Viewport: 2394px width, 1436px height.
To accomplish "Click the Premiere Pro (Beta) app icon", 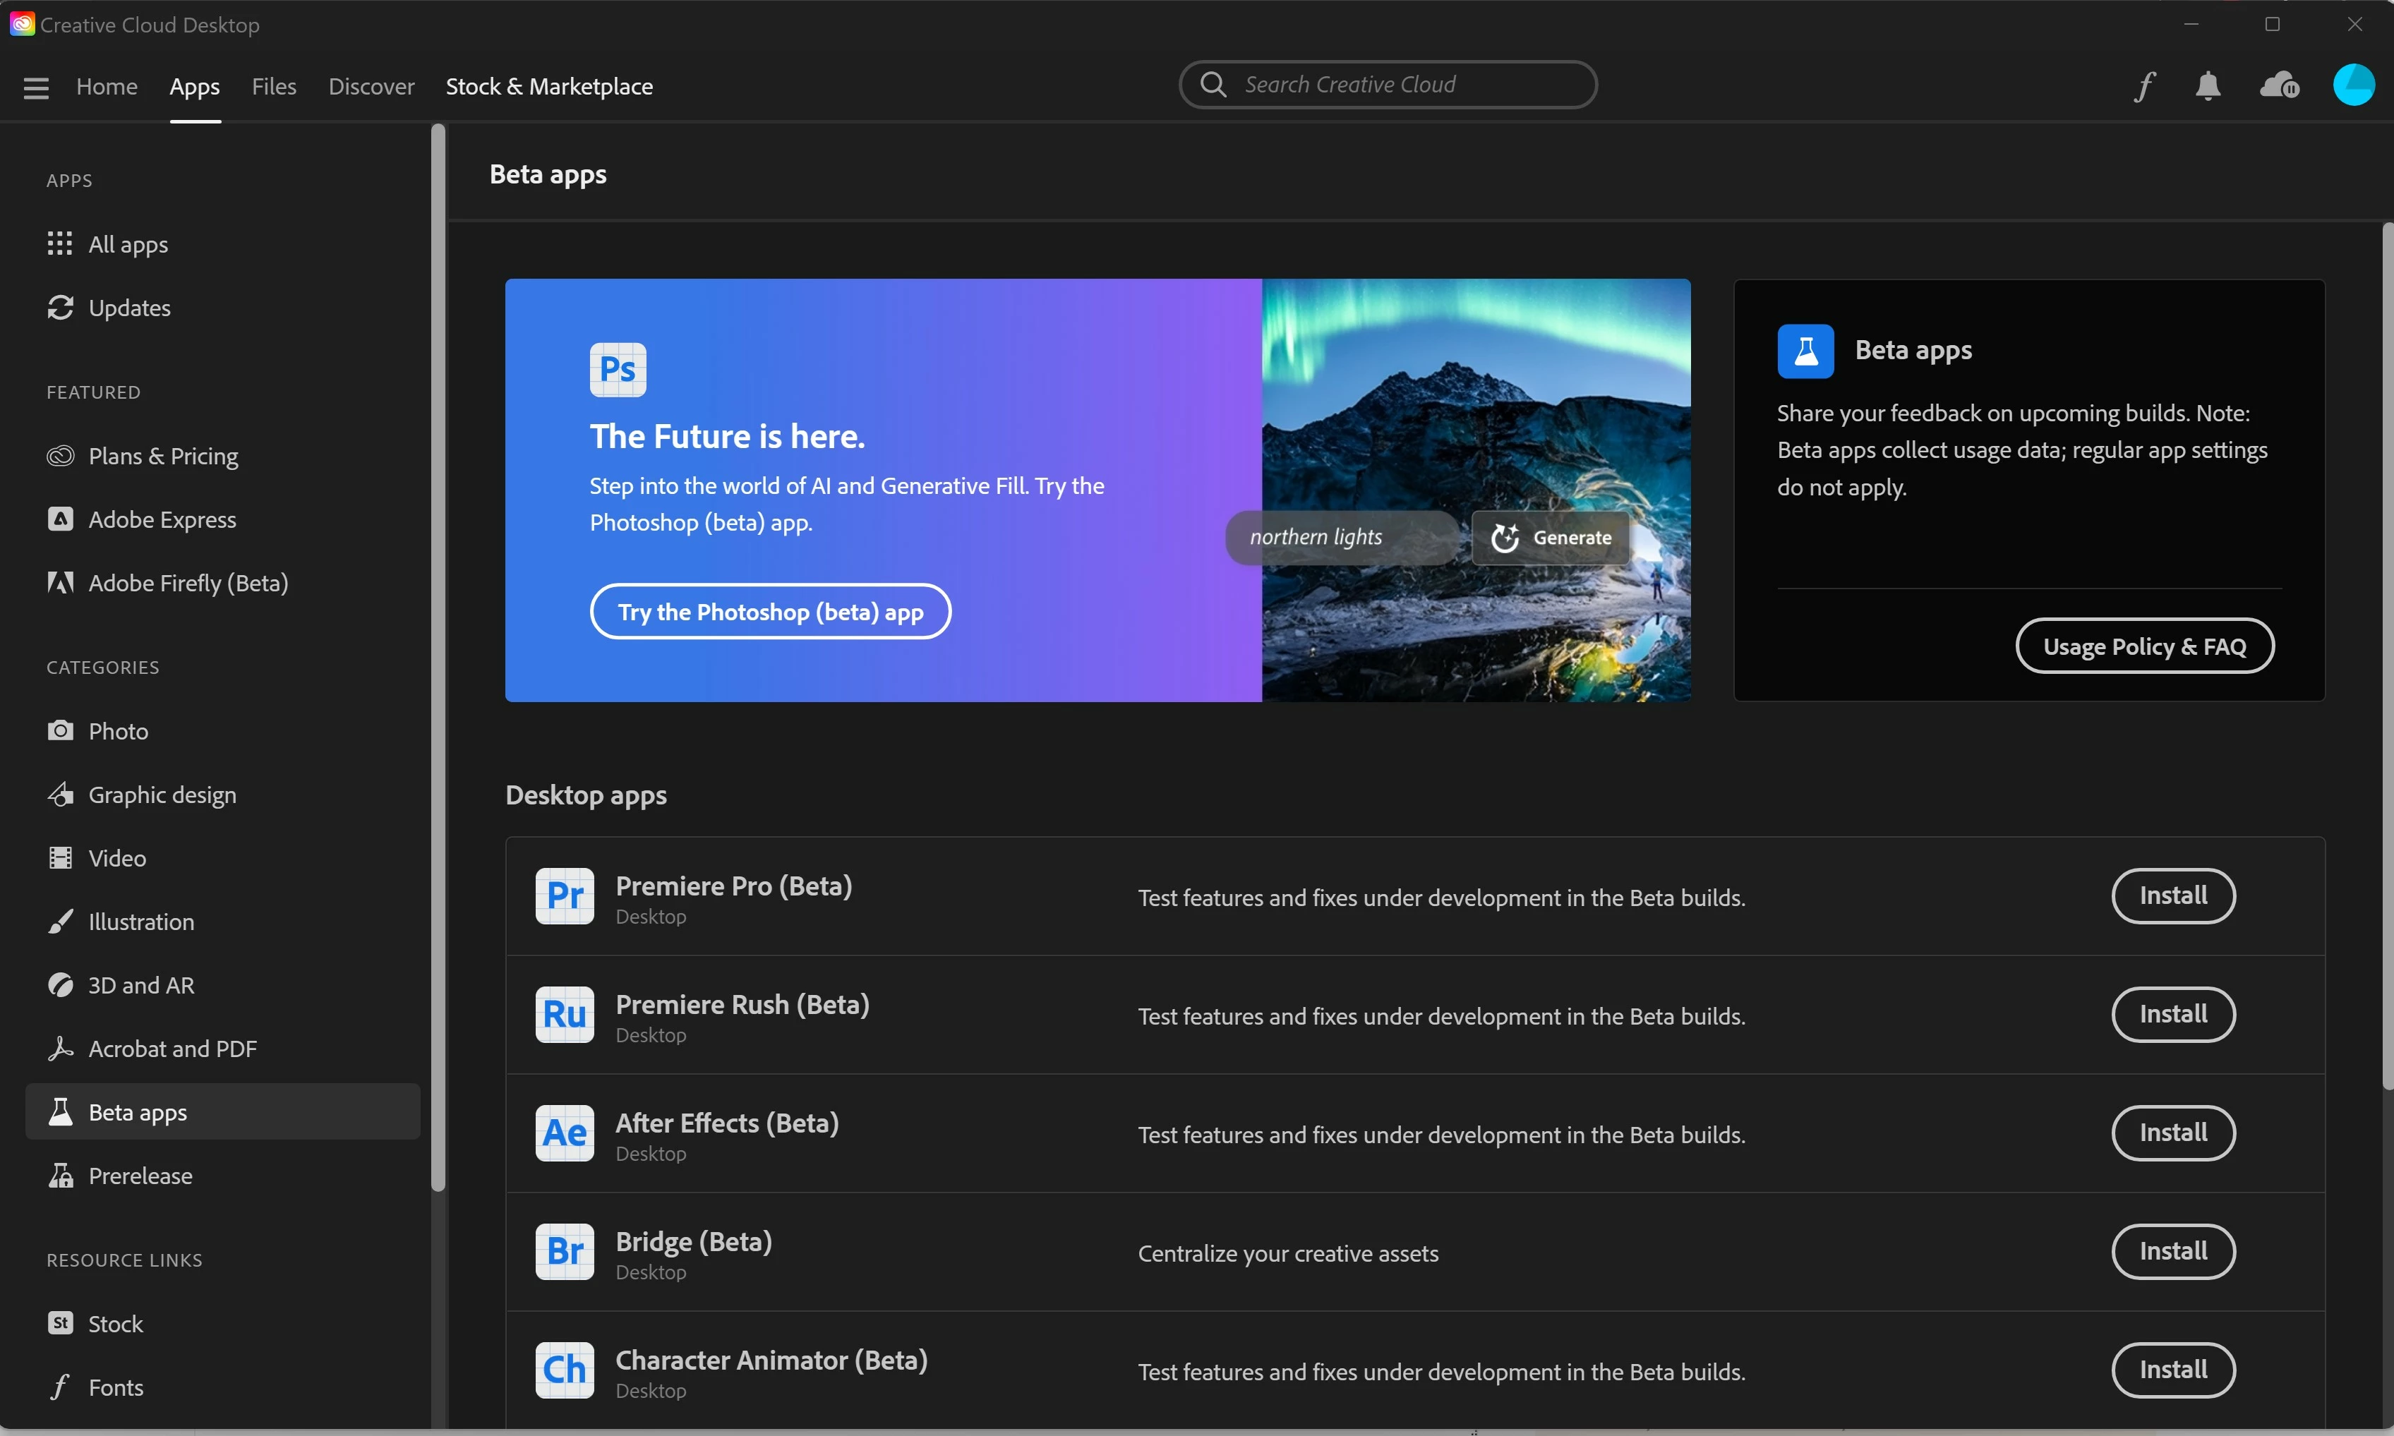I will (565, 896).
